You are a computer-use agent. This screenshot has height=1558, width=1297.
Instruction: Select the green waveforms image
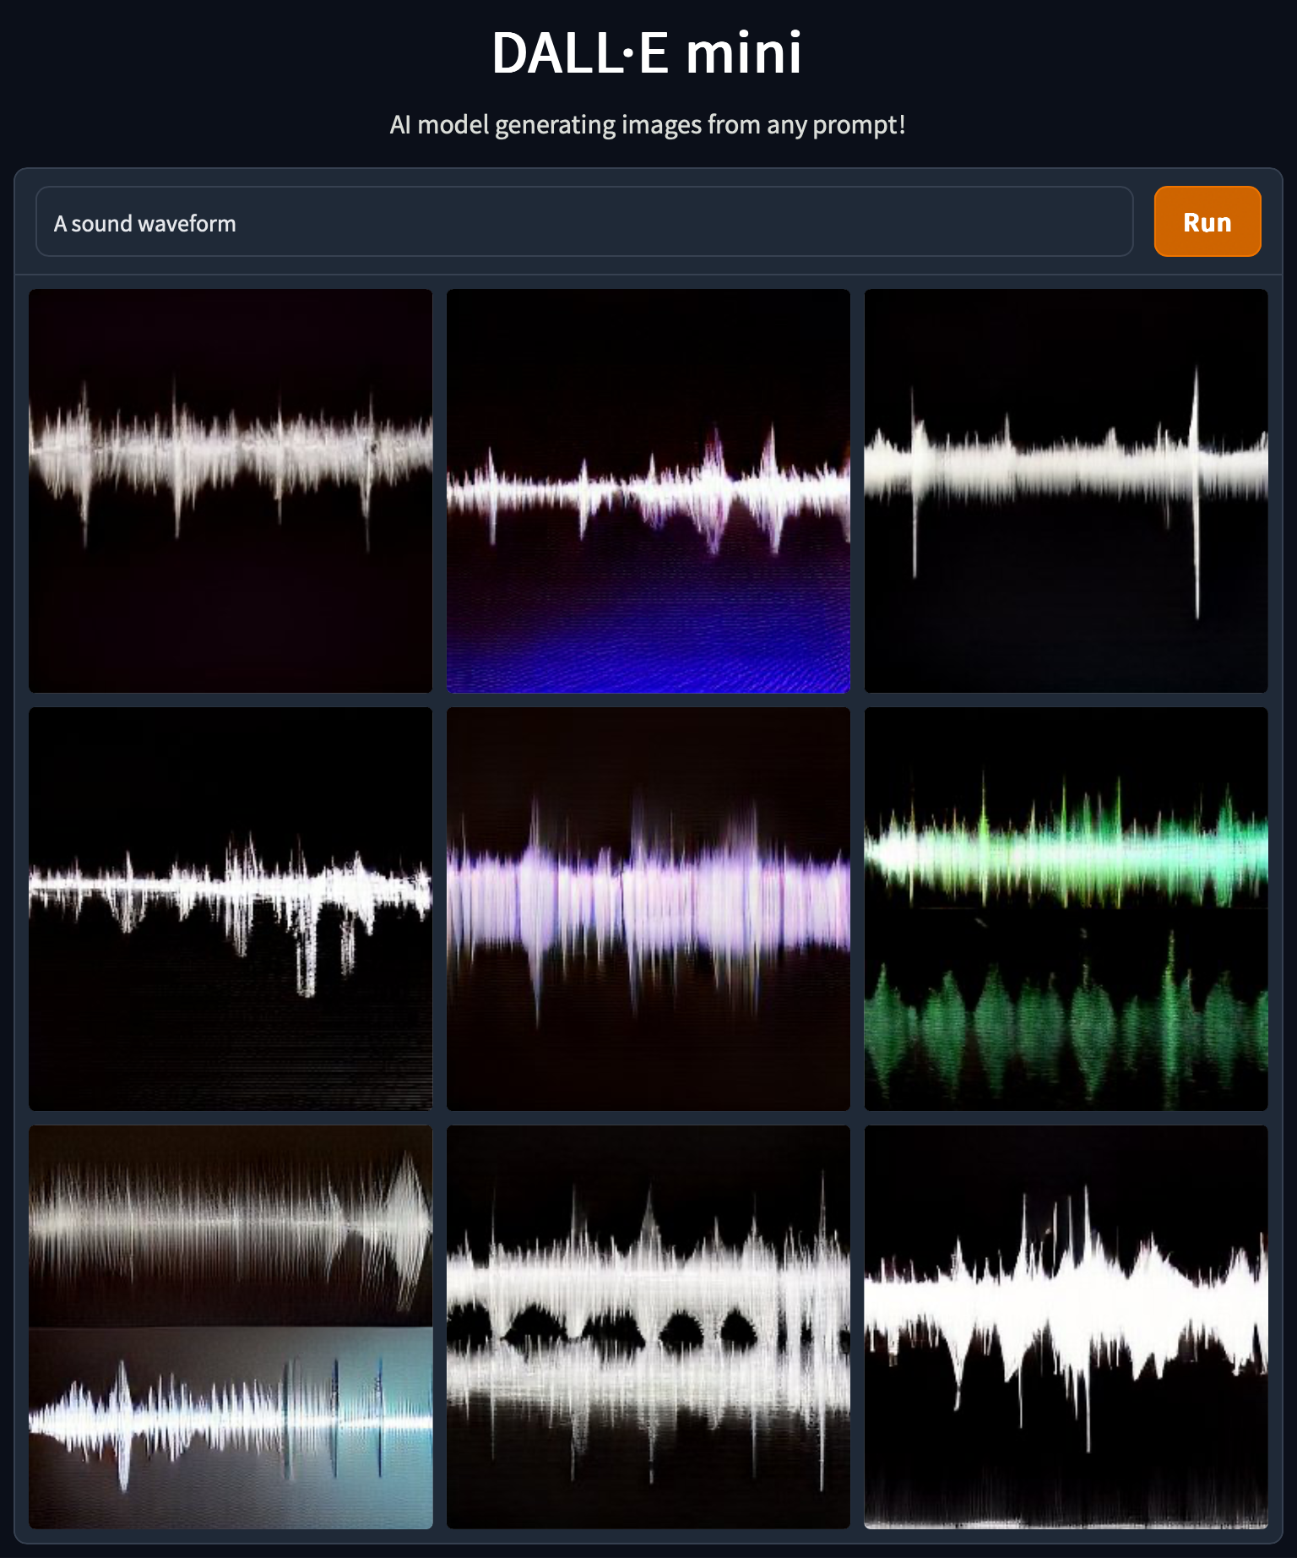click(1066, 909)
